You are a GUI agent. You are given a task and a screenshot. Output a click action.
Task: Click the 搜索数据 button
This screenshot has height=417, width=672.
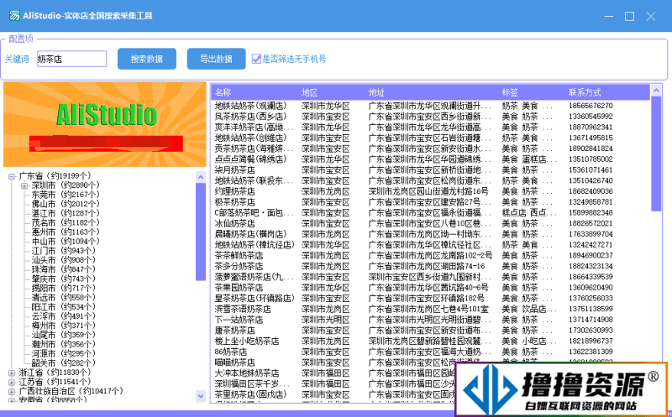(147, 59)
